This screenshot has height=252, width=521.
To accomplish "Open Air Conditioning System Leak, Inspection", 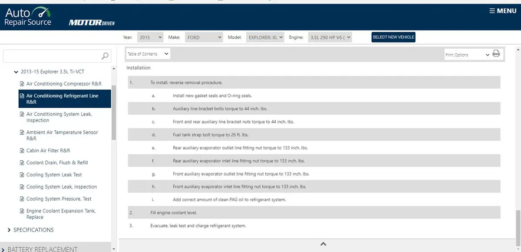I will 59,117.
